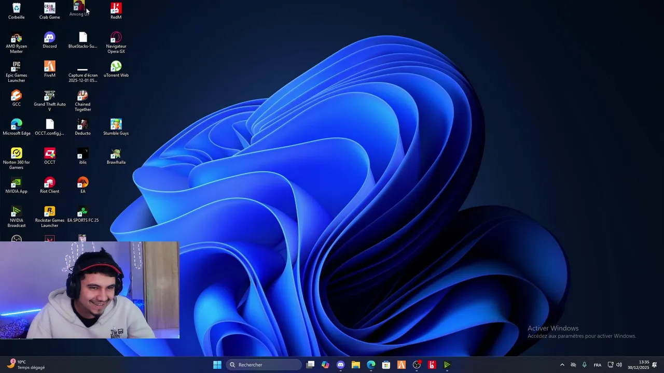664x373 pixels.
Task: Open the weather widget Temps dégagé
Action: pos(26,365)
